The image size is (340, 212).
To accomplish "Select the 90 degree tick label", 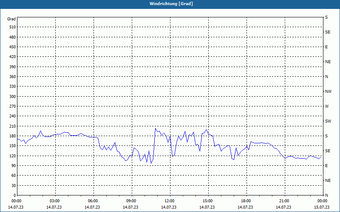I will tap(14, 166).
